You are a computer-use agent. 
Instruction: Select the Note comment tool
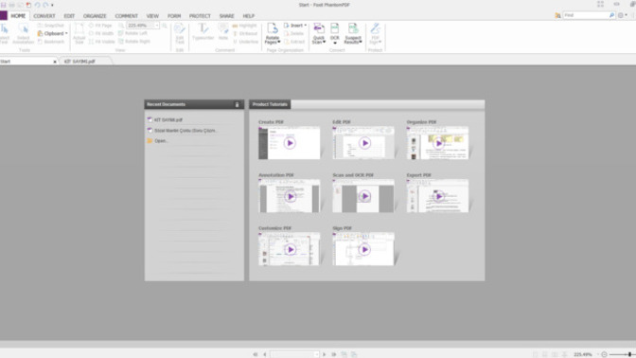tap(223, 31)
